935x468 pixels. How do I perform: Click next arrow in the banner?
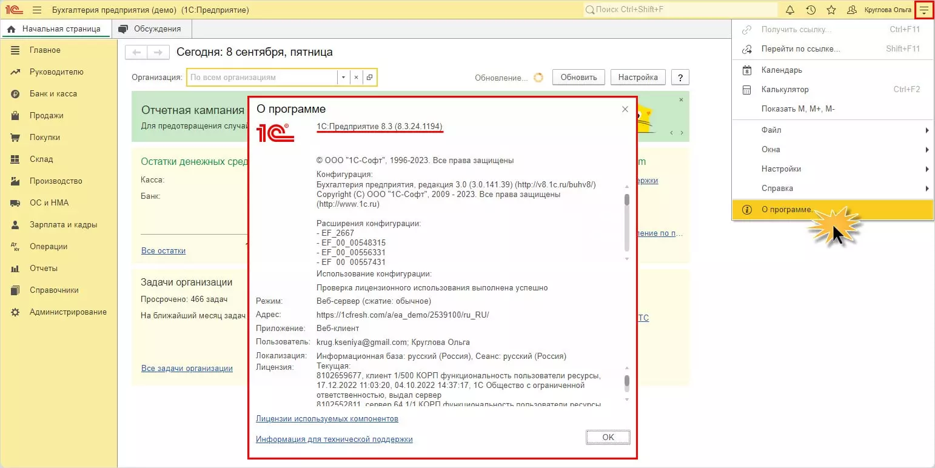coord(682,133)
